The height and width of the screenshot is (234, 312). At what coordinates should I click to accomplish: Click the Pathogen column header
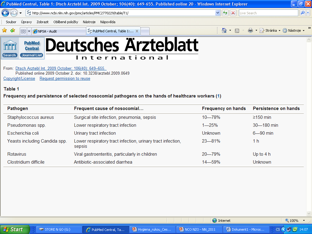[x=18, y=108]
